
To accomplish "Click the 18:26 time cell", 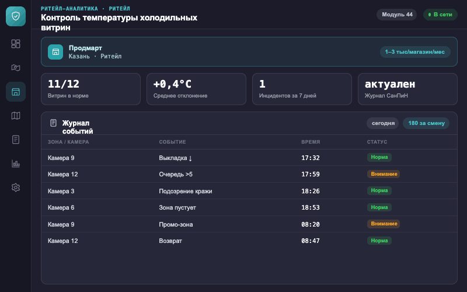I will (x=311, y=191).
